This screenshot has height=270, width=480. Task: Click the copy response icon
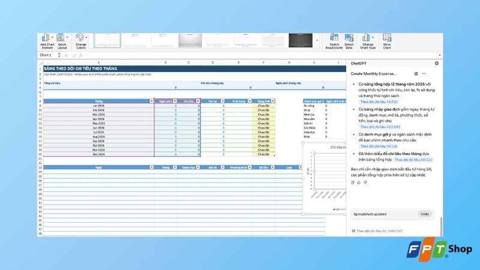click(353, 182)
